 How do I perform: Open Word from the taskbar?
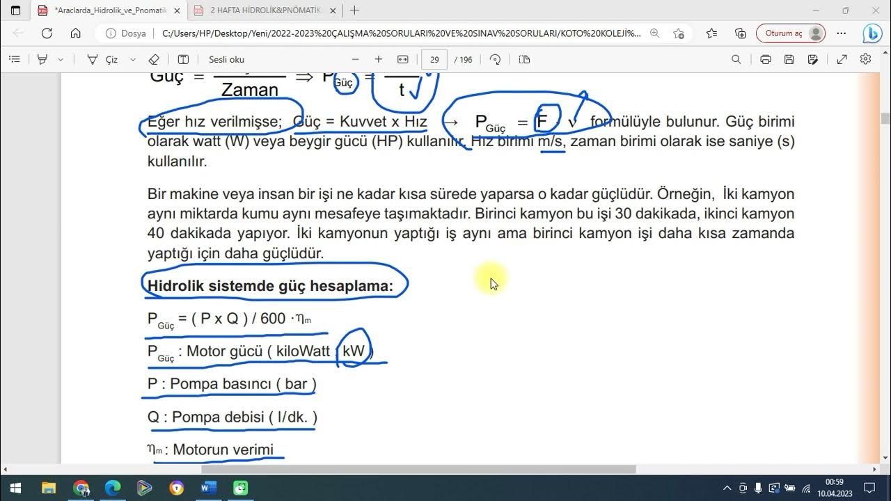208,488
